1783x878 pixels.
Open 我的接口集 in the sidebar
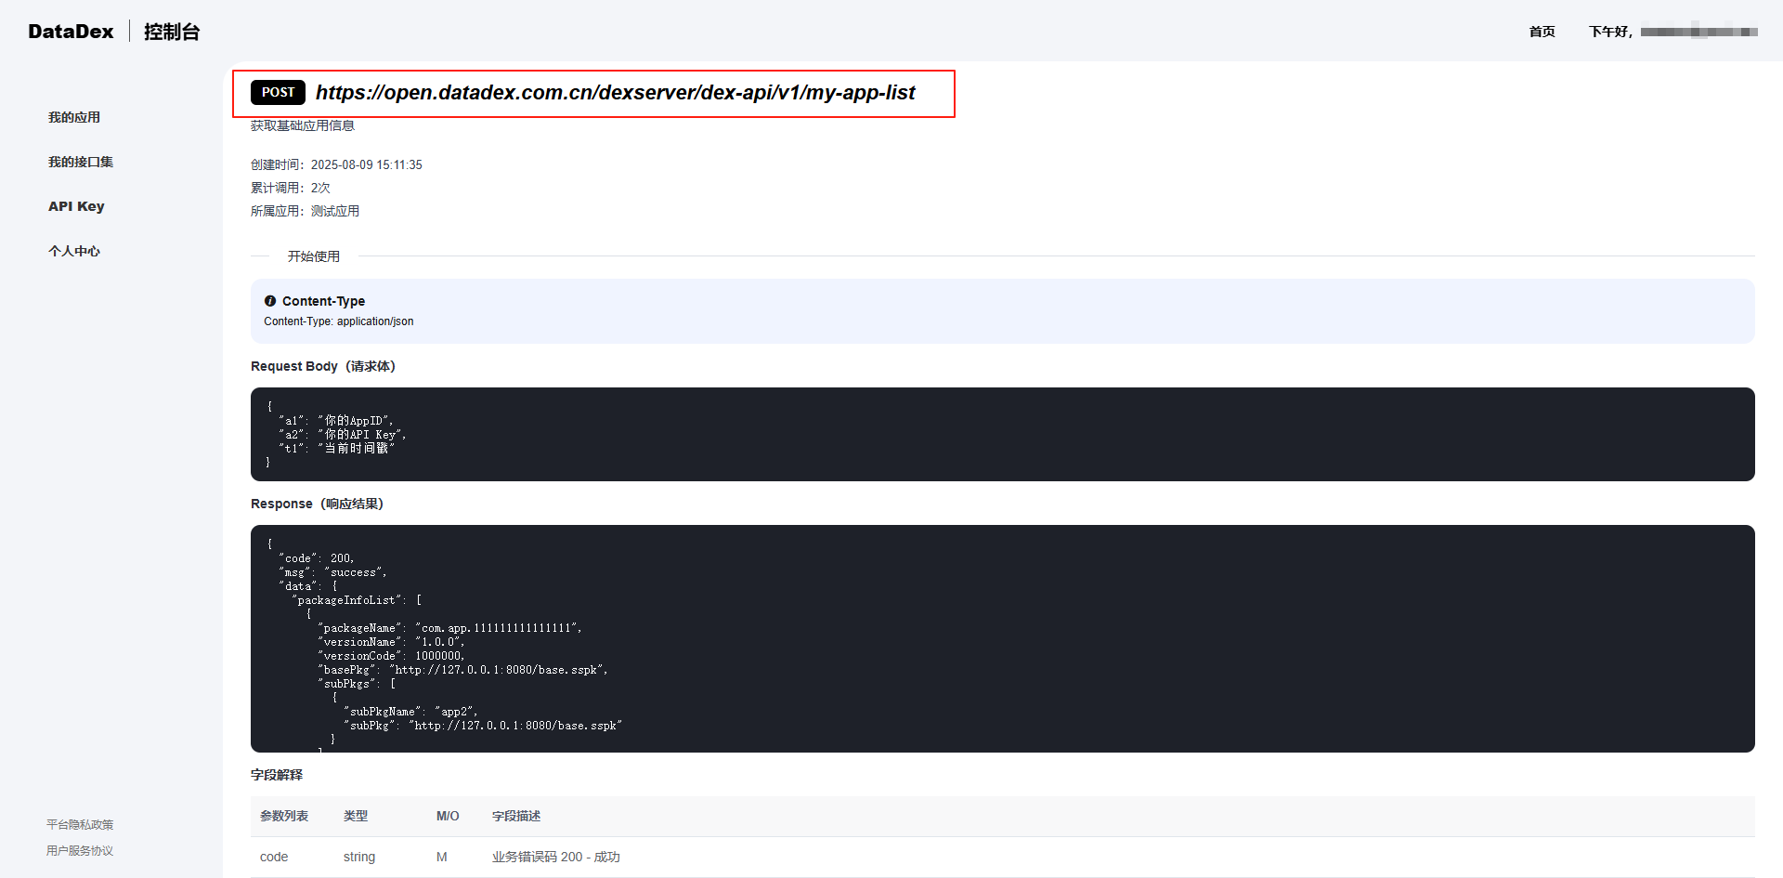[80, 161]
